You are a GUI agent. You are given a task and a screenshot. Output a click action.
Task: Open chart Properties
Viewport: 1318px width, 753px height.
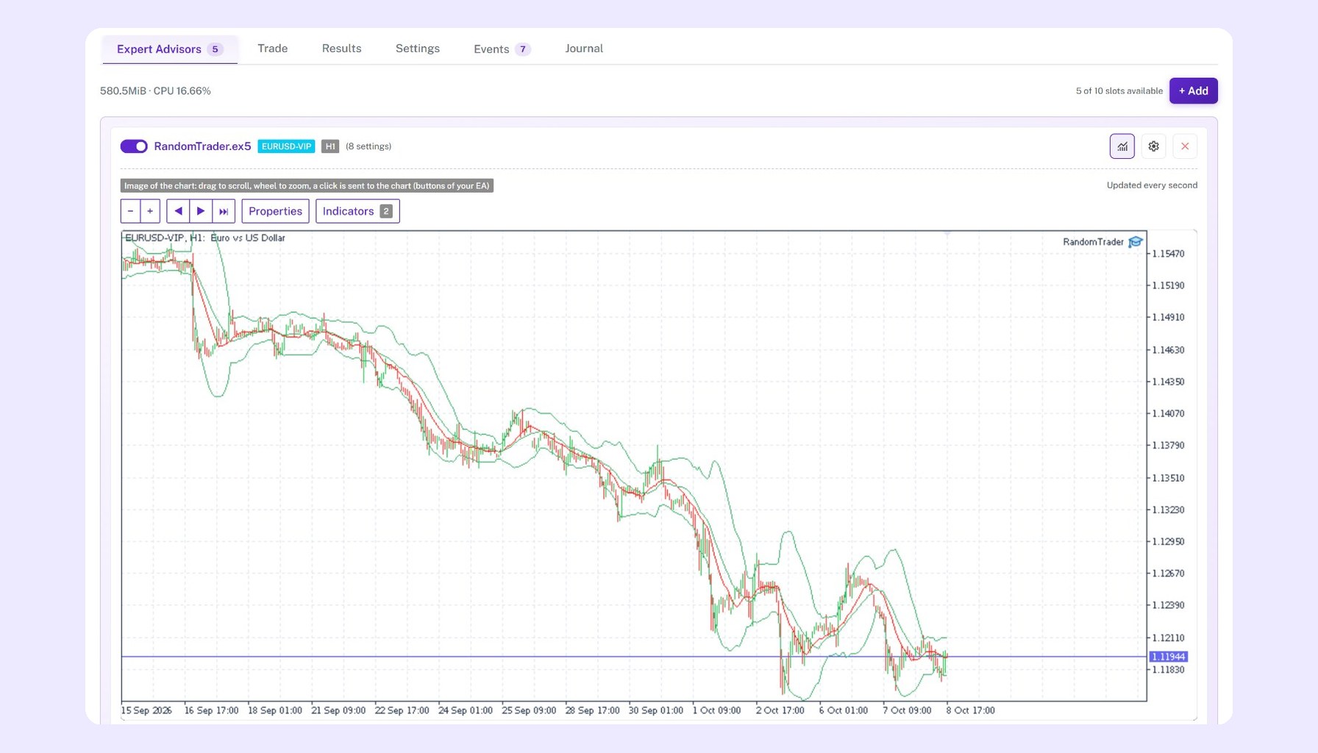point(275,211)
